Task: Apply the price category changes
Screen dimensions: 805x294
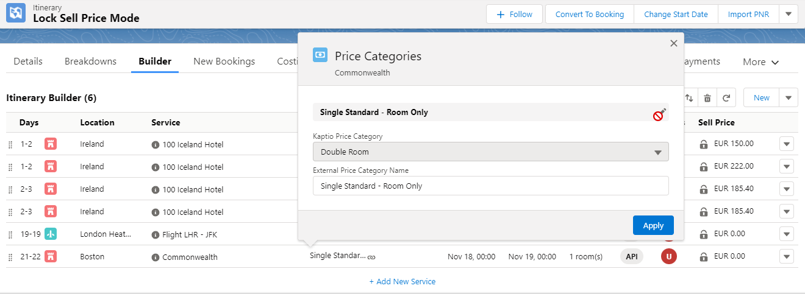Action: [653, 225]
